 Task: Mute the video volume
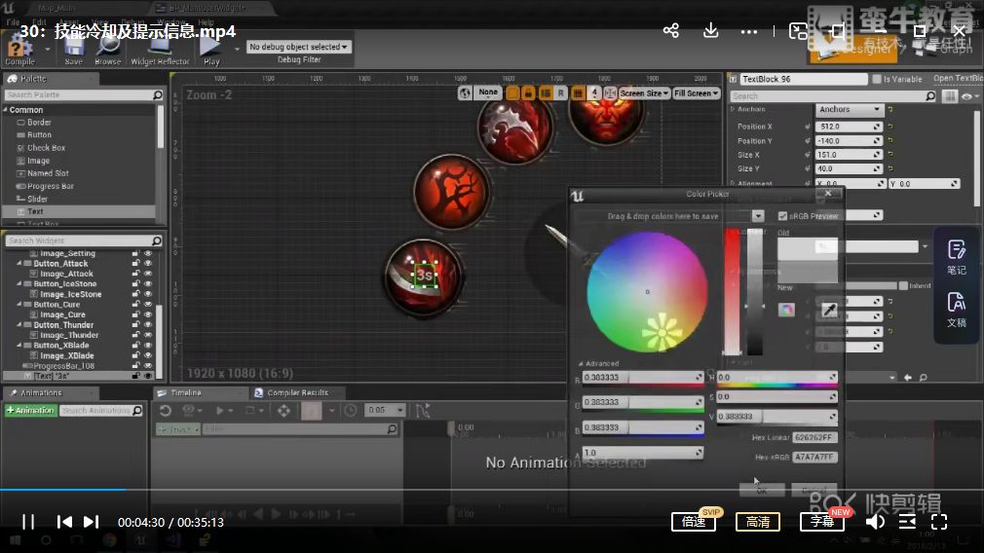[876, 522]
